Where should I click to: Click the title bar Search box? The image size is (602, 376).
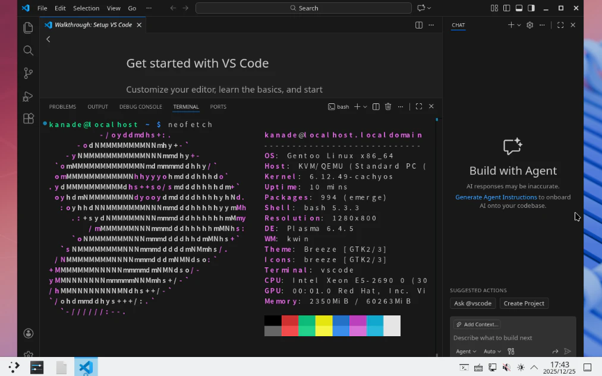[x=303, y=8]
